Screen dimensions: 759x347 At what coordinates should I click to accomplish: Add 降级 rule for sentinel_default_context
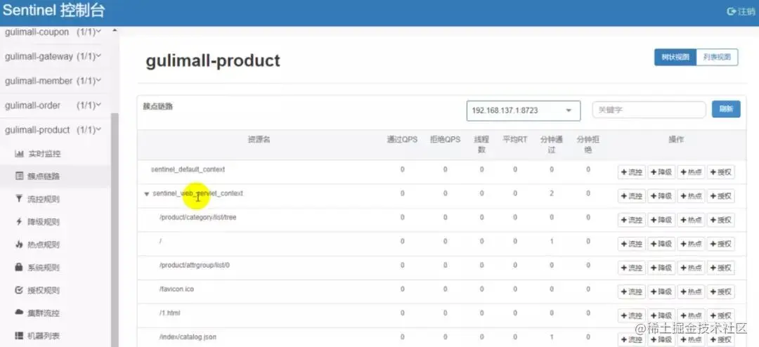coord(661,172)
